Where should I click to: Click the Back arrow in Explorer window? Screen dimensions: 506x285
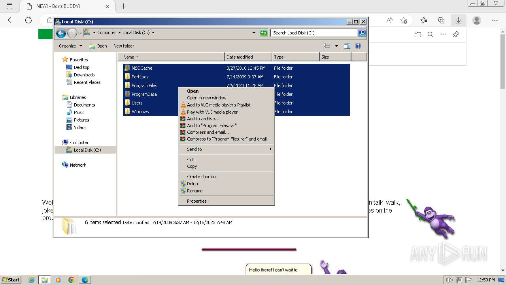click(x=61, y=33)
